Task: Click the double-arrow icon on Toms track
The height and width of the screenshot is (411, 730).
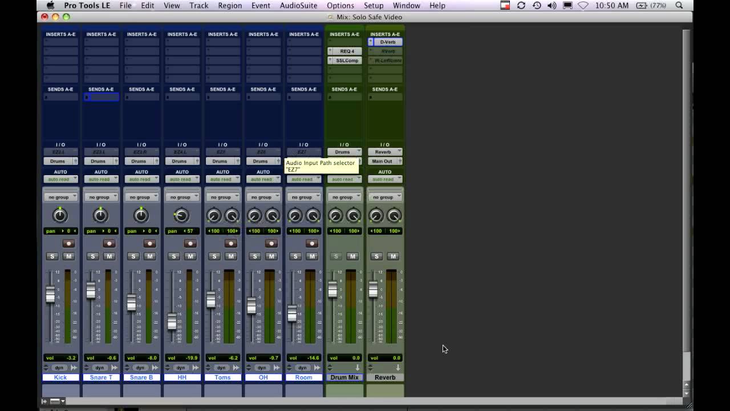Action: (x=236, y=368)
